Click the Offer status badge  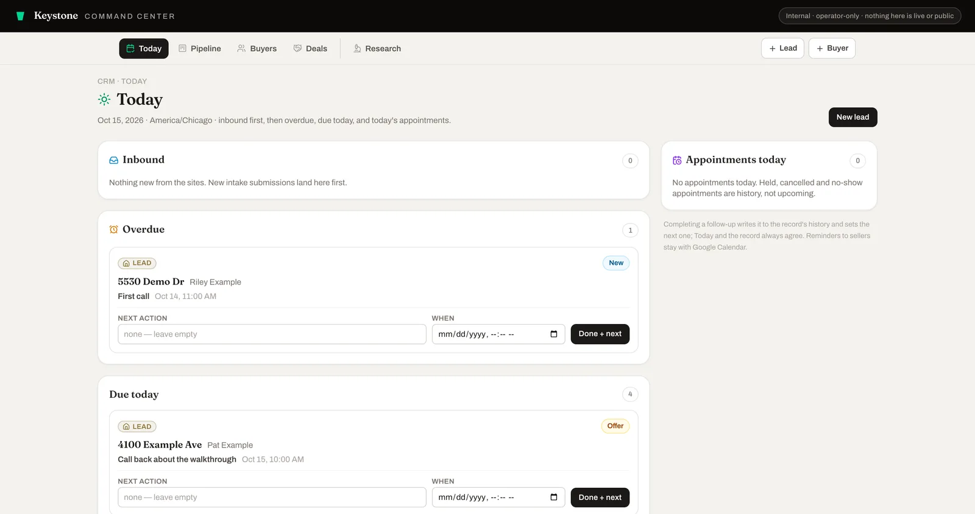click(615, 426)
